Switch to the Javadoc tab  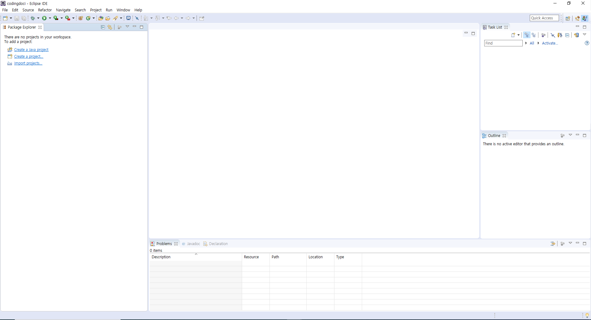click(x=191, y=244)
